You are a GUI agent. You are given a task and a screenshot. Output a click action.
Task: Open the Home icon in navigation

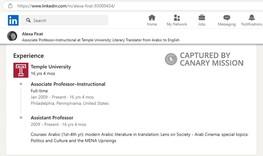coord(152,18)
